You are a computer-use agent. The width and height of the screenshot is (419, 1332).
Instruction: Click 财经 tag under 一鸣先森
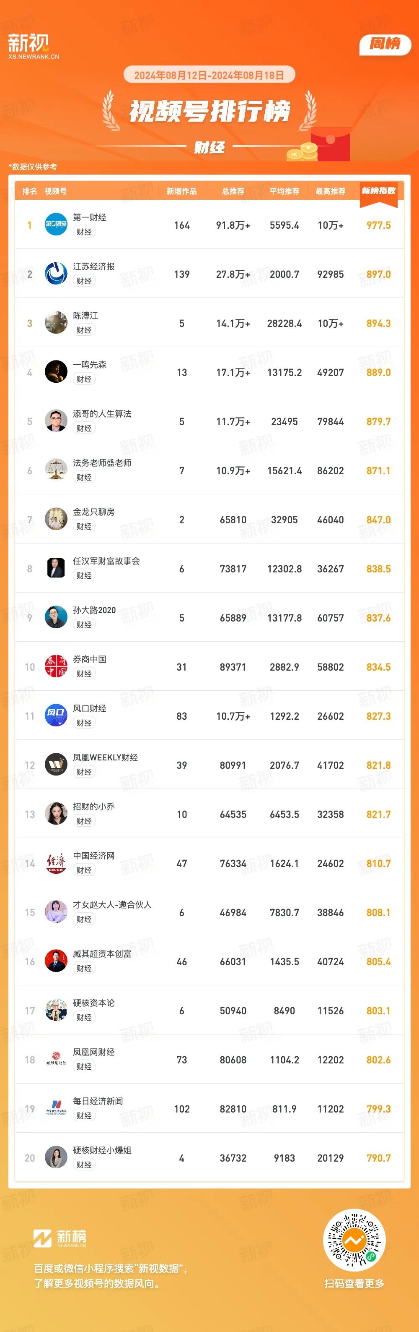(x=84, y=379)
